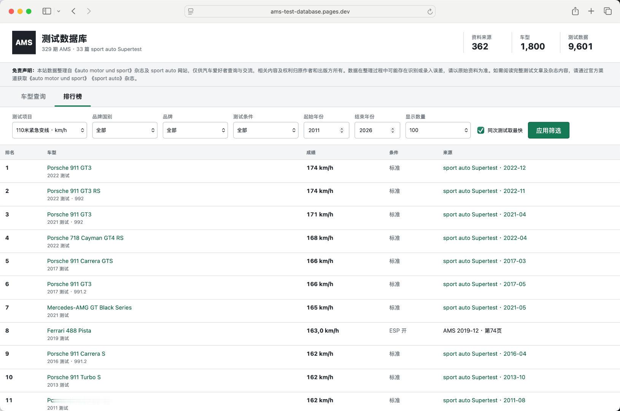Screen dimensions: 620x411
Task: Open source sport auto Supertest 2022-04
Action: (485, 238)
